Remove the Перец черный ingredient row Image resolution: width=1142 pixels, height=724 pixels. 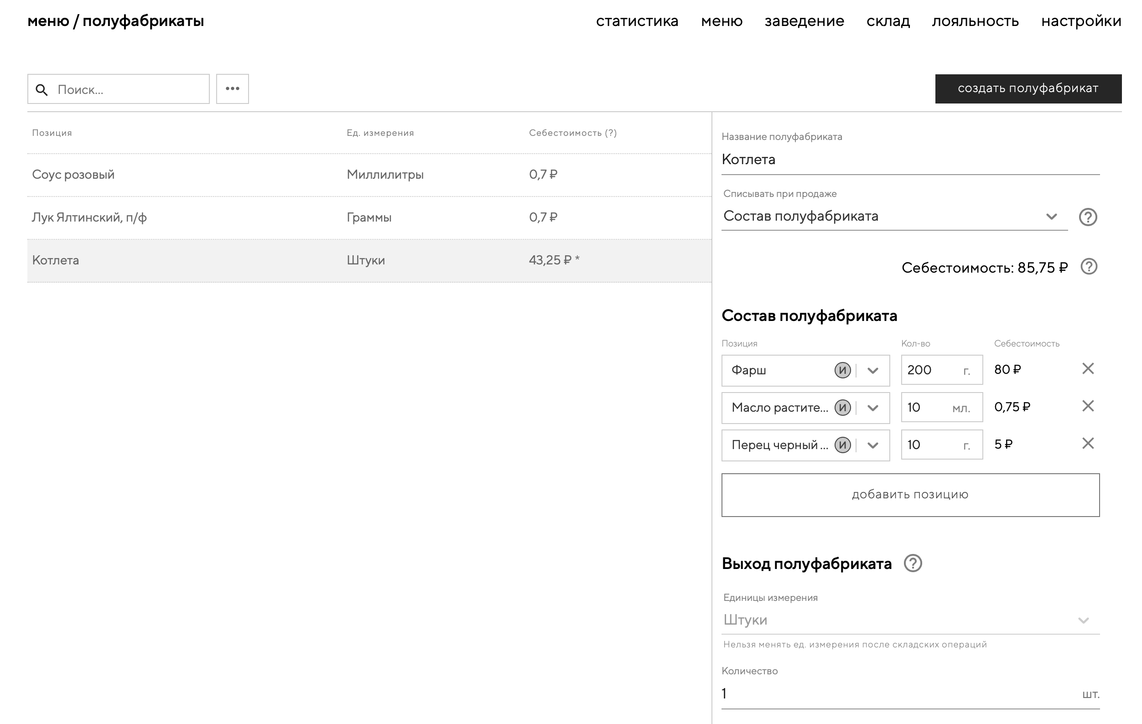click(1088, 444)
